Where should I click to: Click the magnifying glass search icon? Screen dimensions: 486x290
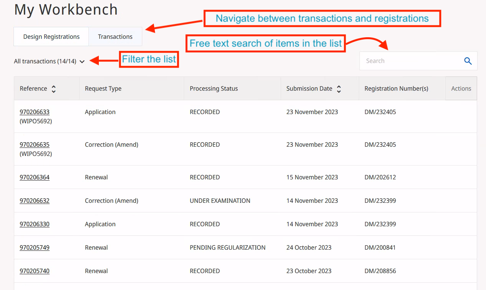468,61
